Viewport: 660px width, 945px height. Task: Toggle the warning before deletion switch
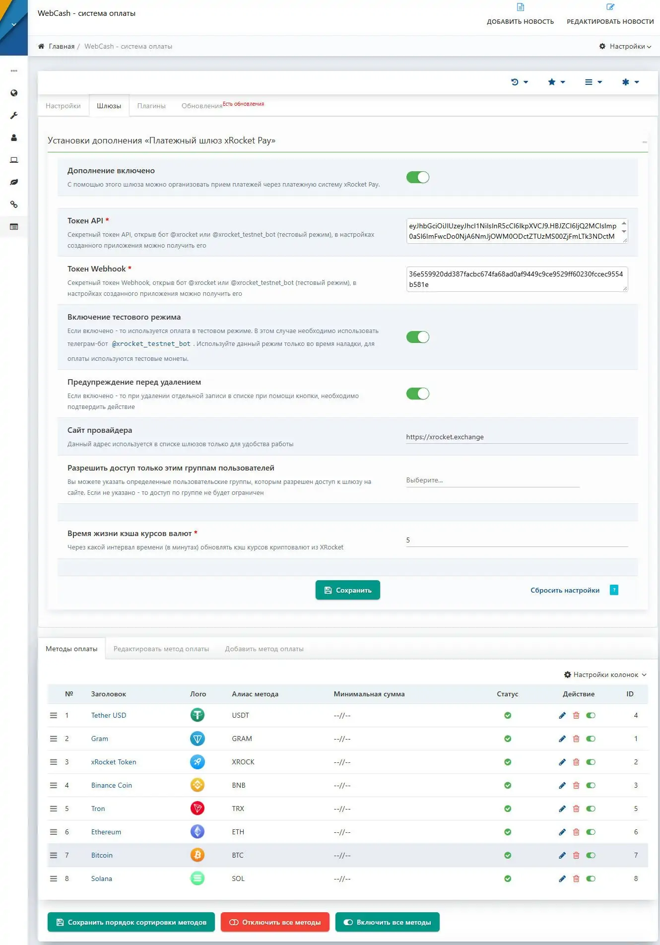tap(418, 394)
